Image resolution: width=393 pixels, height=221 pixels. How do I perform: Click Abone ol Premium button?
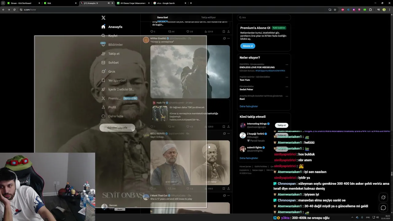(247, 46)
